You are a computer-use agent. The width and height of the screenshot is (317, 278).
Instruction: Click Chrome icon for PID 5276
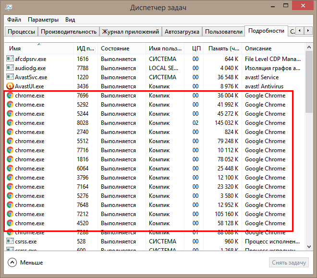10,195
